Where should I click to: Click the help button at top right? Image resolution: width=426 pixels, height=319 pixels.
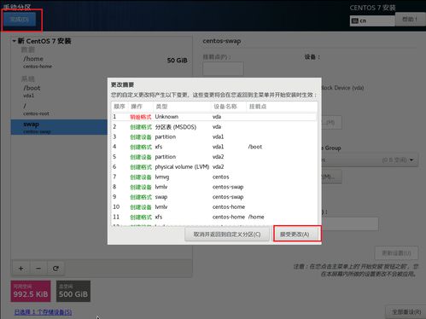click(x=410, y=19)
